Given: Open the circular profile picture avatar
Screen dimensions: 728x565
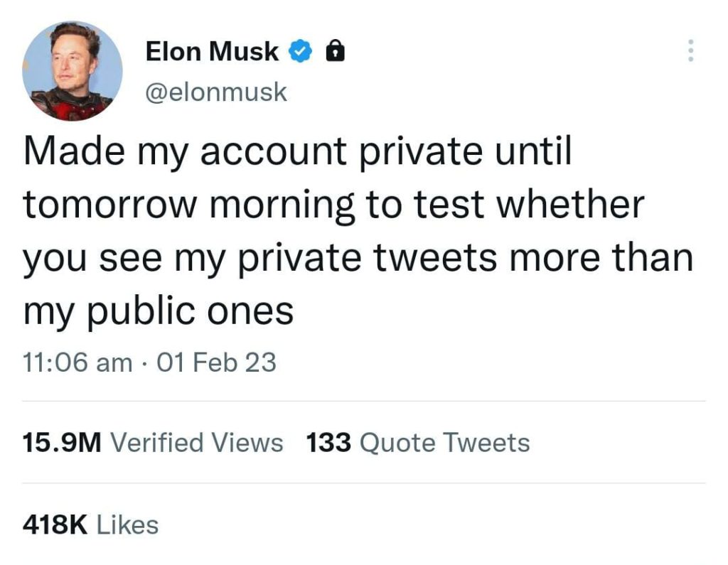Looking at the screenshot, I should [x=73, y=71].
